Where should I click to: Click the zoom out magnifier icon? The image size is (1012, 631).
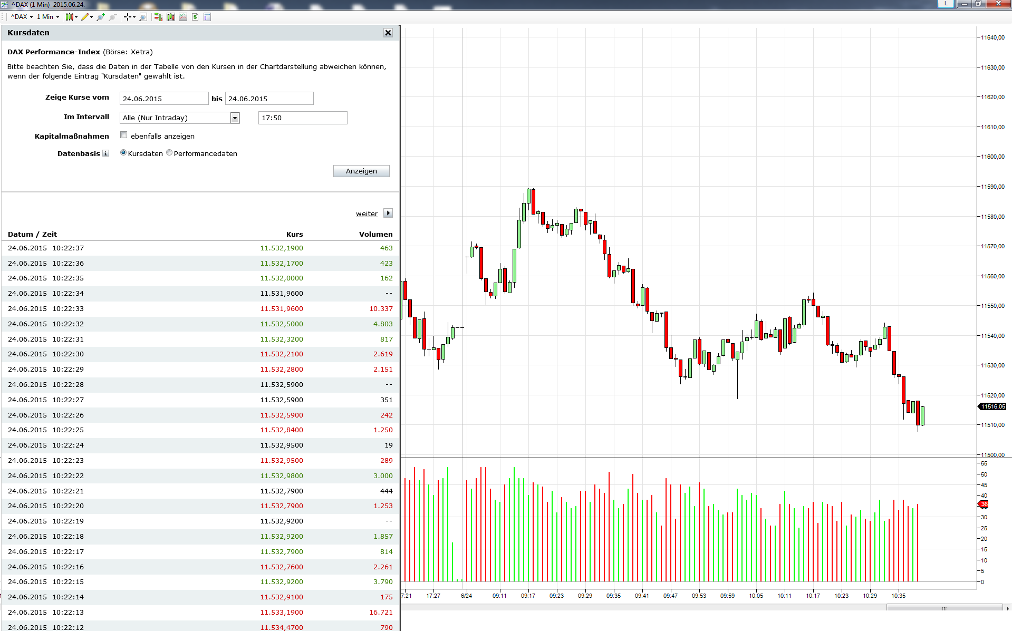tap(112, 17)
